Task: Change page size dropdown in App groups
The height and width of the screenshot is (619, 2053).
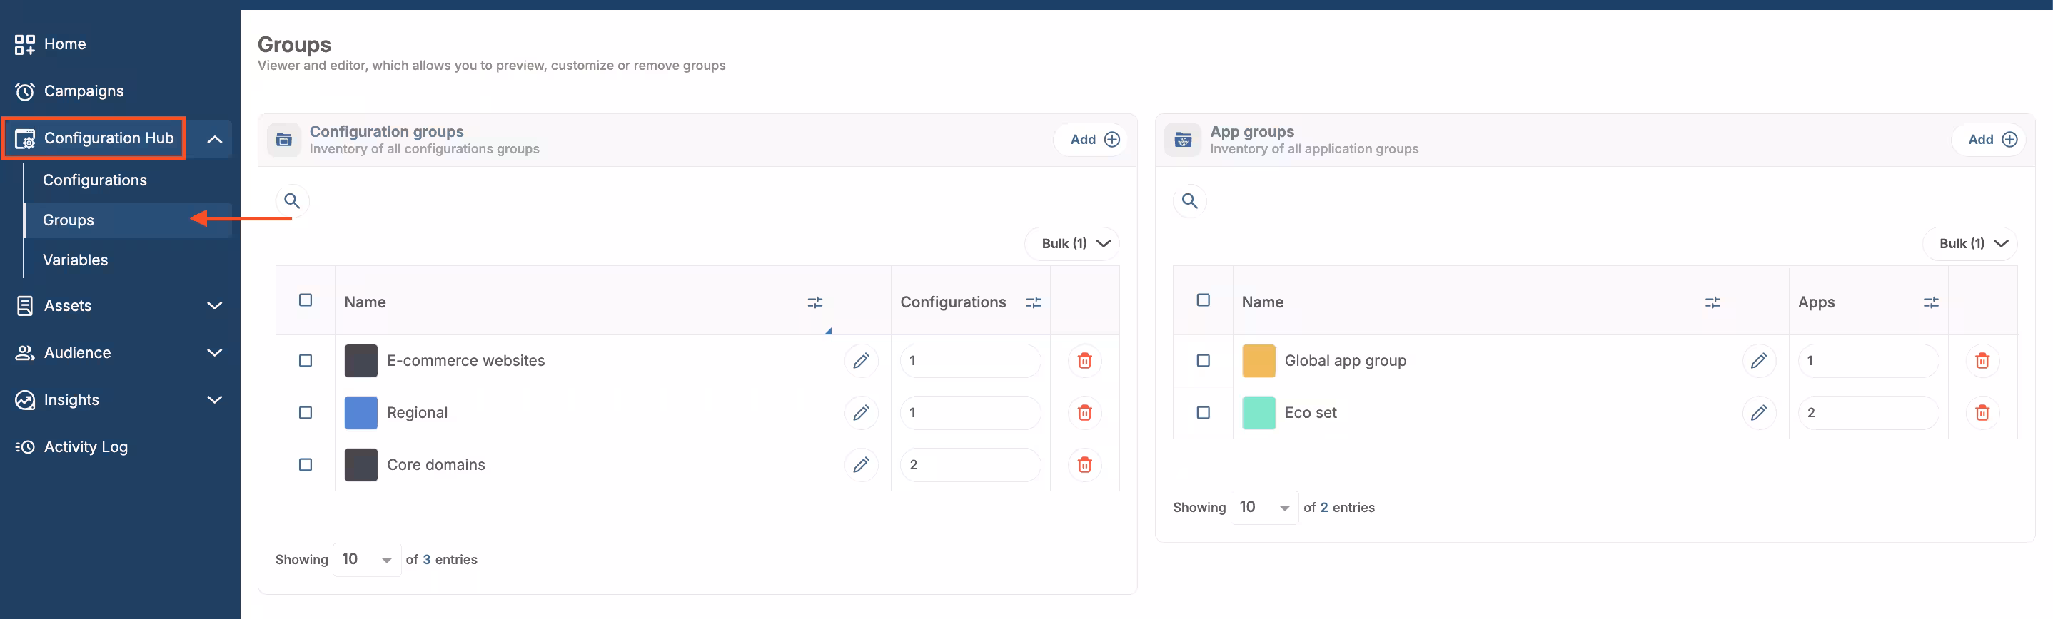Action: coord(1263,508)
